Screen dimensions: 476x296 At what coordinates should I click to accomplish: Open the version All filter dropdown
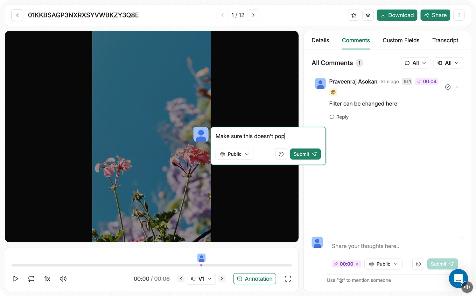(448, 63)
